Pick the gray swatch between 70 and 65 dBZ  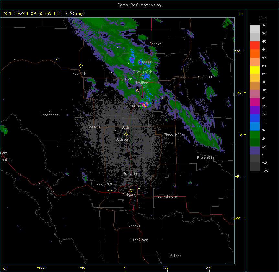click(x=254, y=37)
